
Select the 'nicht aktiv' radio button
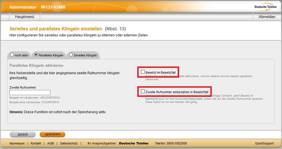(x=12, y=55)
